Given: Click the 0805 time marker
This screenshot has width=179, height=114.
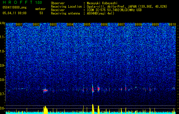Looking at the screenshot, I should (87, 25).
